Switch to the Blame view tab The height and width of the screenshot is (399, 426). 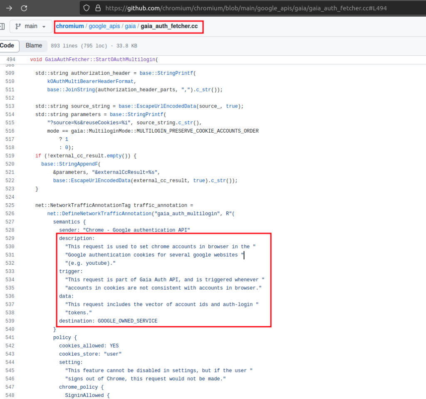34,46
